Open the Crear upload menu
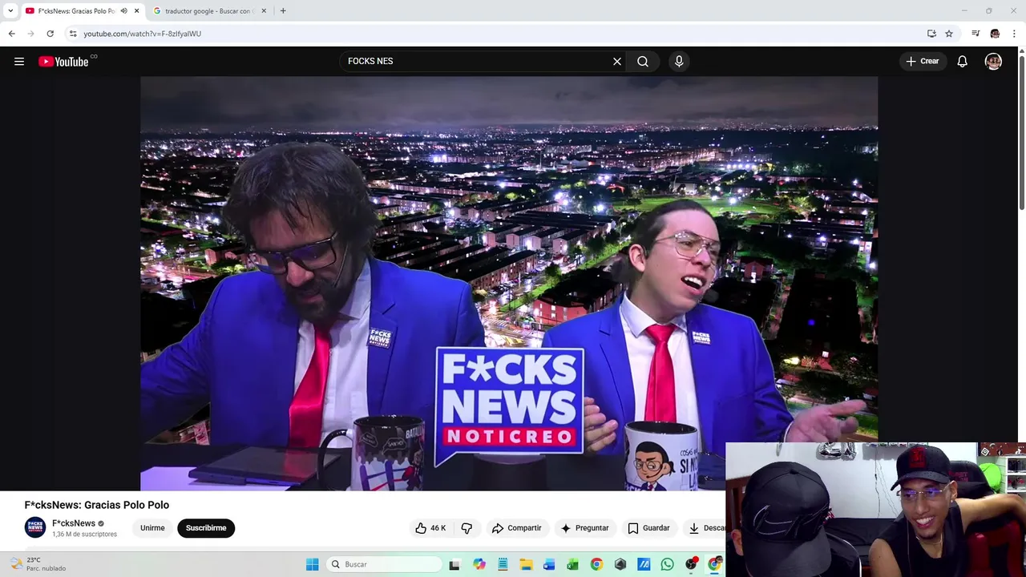The image size is (1026, 577). point(923,61)
